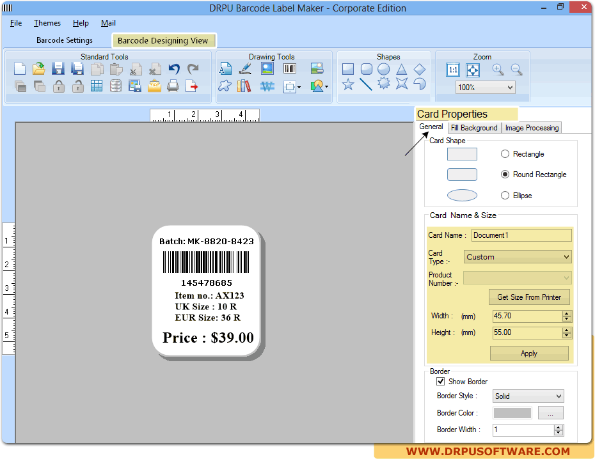The height and width of the screenshot is (459, 595).
Task: Click the Height value field
Action: (x=527, y=332)
